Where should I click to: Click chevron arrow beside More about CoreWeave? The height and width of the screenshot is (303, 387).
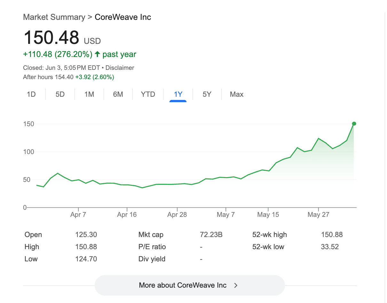(x=236, y=285)
